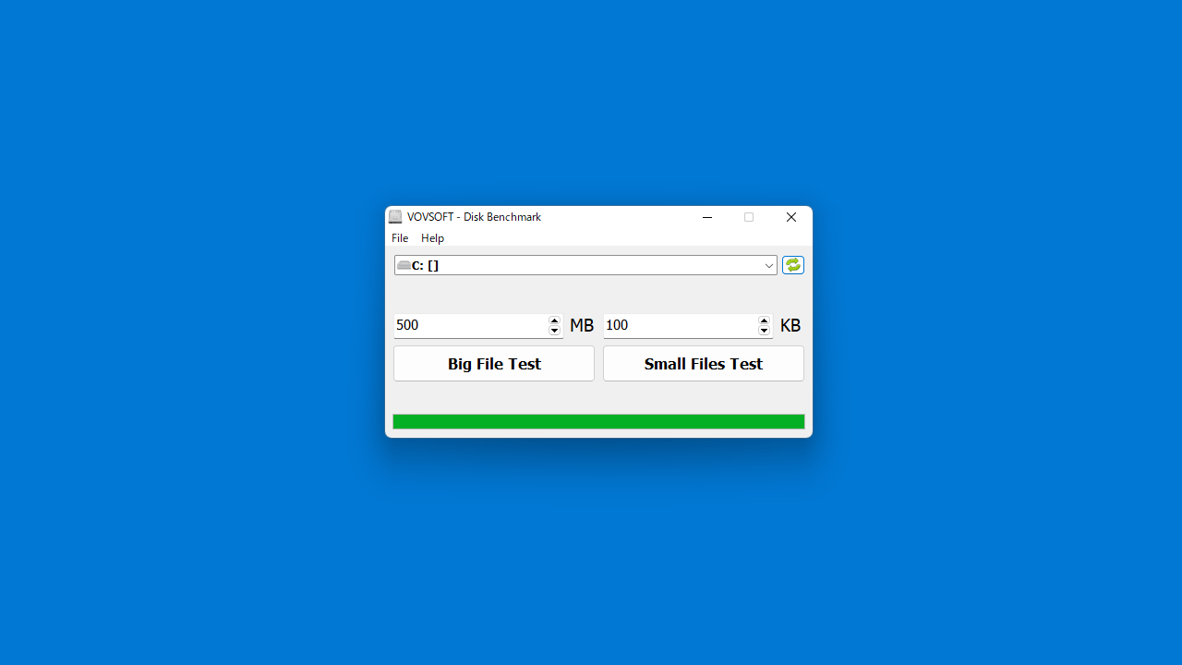Image resolution: width=1182 pixels, height=665 pixels.
Task: Click the green progress bar
Action: (x=598, y=421)
